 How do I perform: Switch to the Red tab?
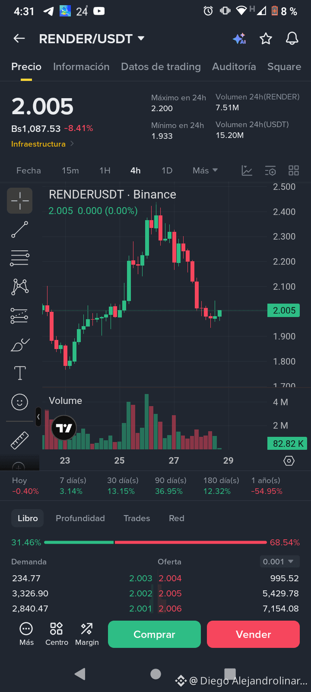point(177,518)
